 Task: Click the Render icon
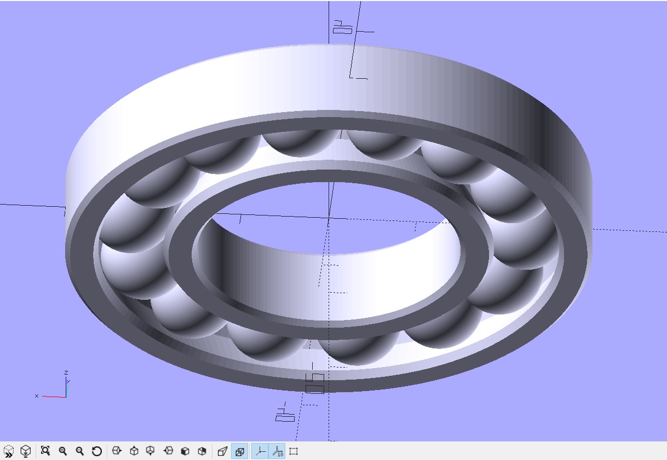click(25, 451)
